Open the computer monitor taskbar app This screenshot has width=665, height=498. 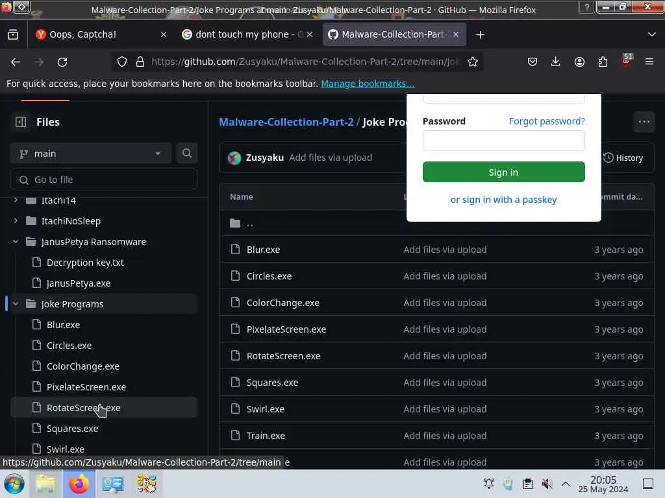(x=113, y=484)
